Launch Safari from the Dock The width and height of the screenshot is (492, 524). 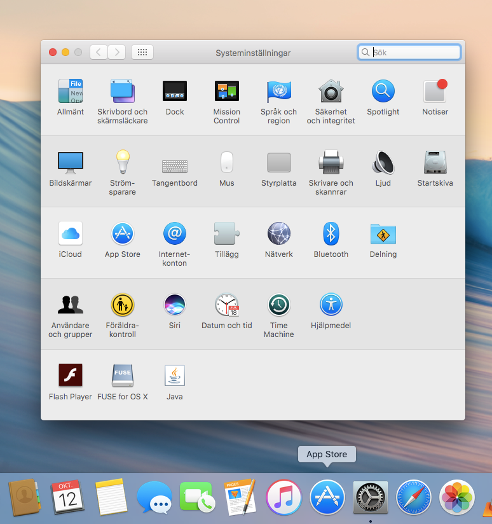(414, 497)
